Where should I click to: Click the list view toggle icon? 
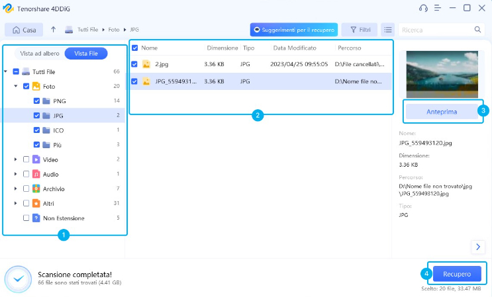click(388, 30)
